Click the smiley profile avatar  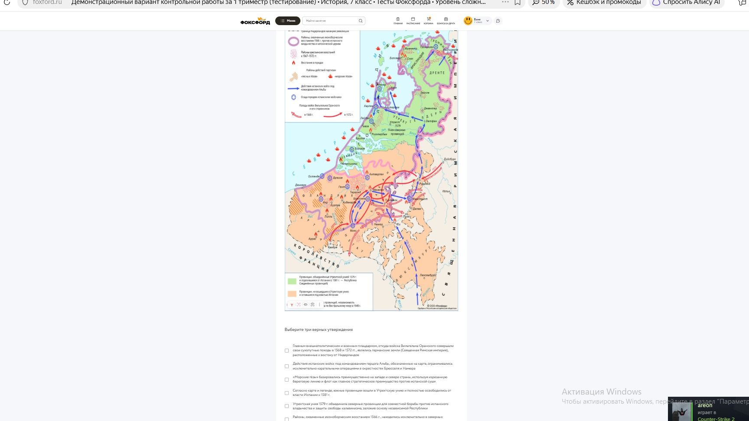tap(468, 21)
